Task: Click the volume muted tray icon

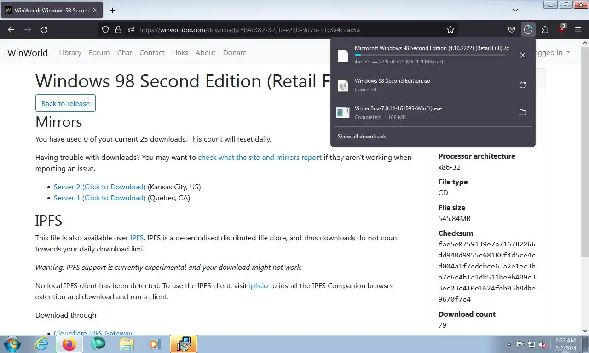Action: (543, 344)
